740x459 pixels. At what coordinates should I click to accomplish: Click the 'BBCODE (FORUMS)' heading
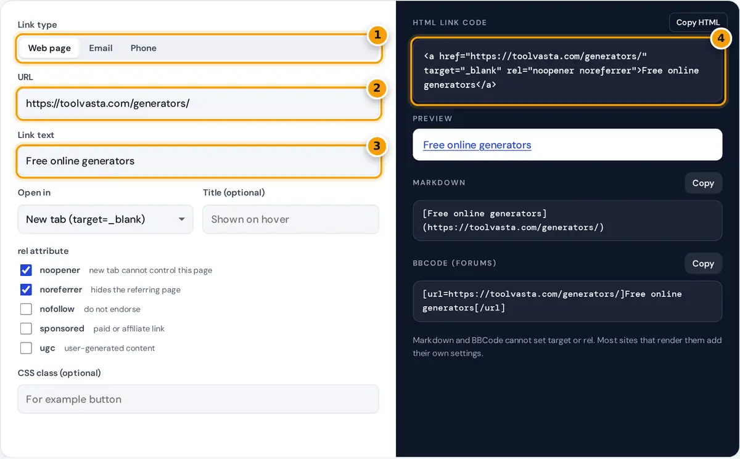pyautogui.click(x=454, y=263)
